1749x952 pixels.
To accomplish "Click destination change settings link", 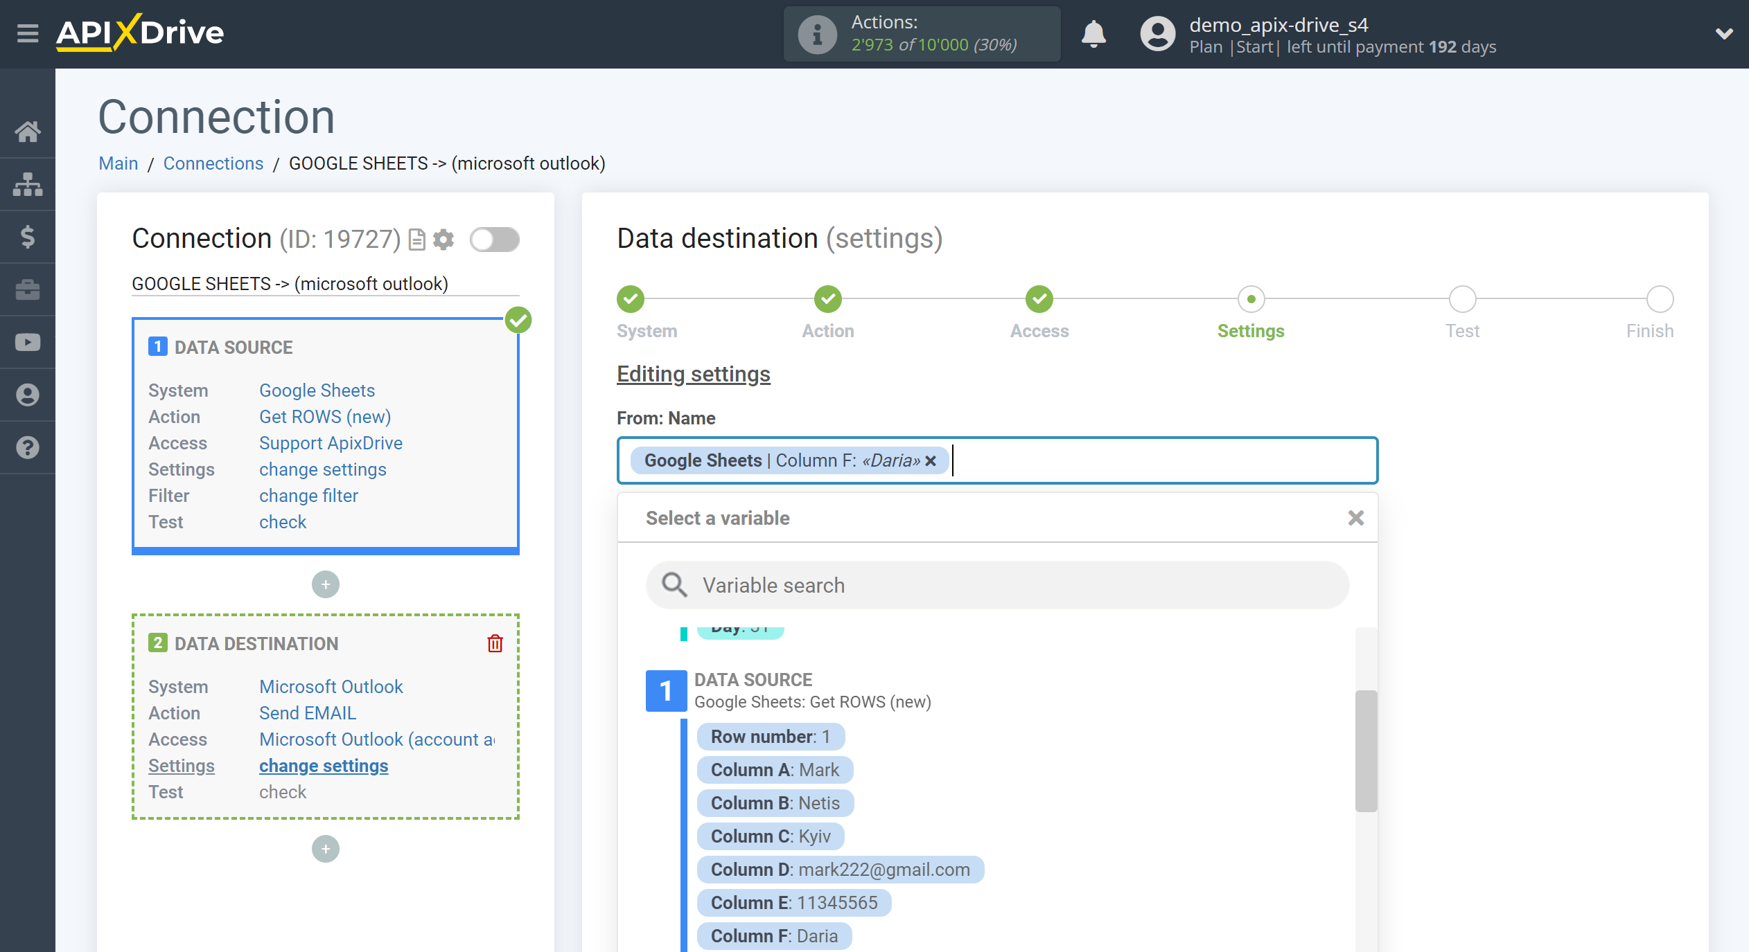I will [x=324, y=766].
